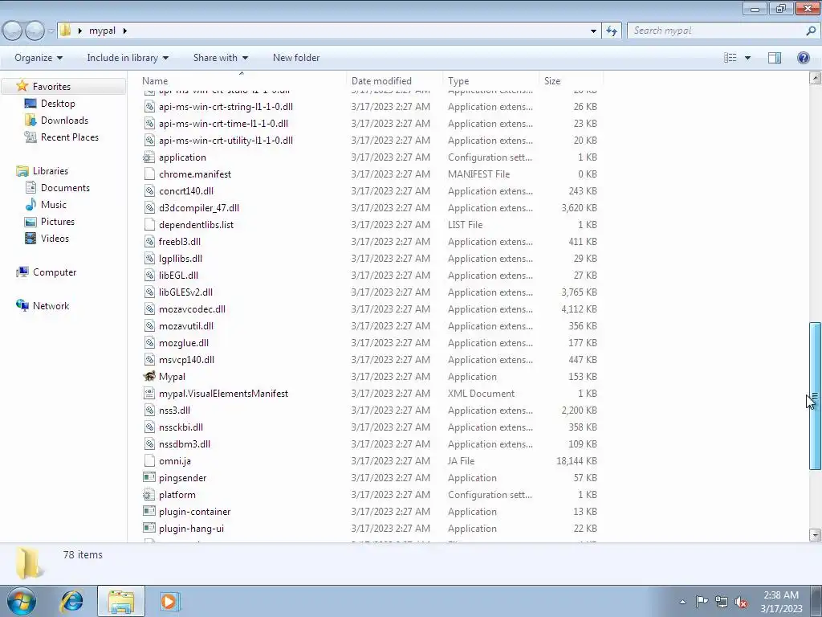This screenshot has width=822, height=617.
Task: Click the search magnifier icon
Action: 811,31
